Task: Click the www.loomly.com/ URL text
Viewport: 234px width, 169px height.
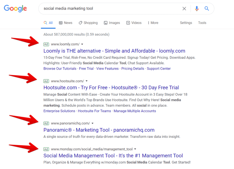Action: coord(65,44)
